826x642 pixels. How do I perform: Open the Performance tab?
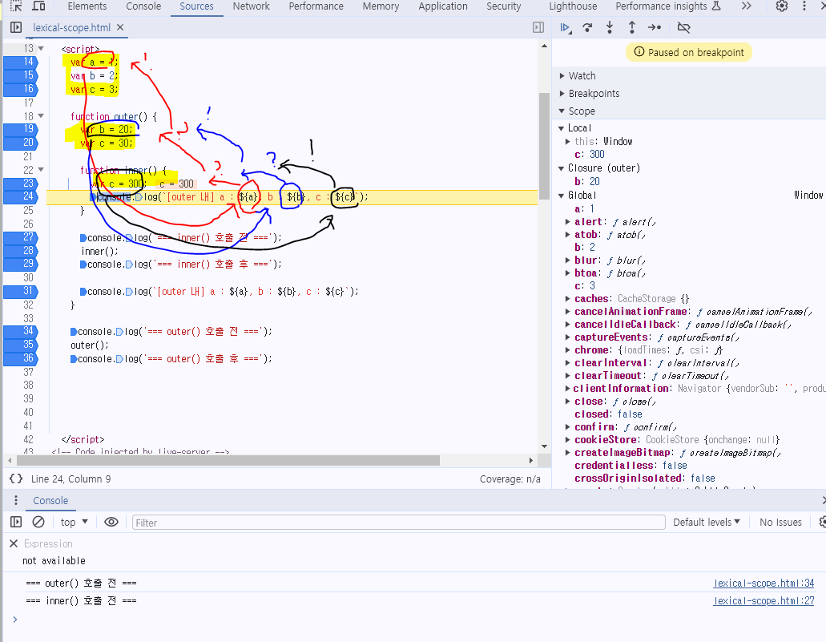[316, 6]
